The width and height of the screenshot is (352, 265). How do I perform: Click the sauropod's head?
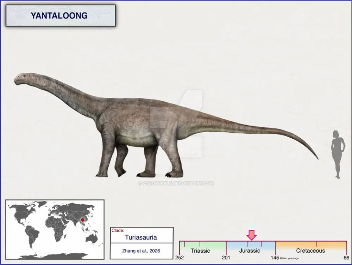pos(20,79)
